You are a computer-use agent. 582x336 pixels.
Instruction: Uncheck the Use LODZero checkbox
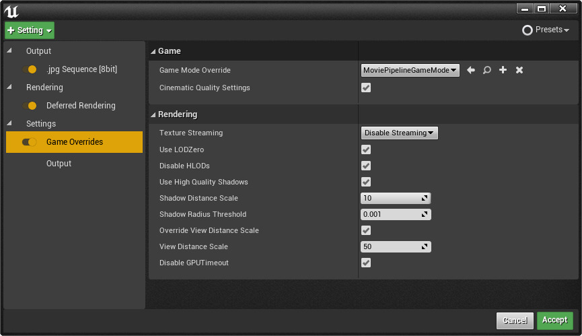pyautogui.click(x=366, y=149)
